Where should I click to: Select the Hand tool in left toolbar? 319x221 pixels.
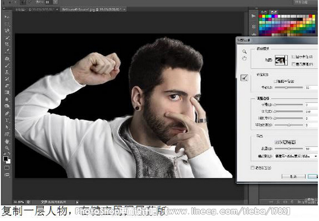coord(7,141)
